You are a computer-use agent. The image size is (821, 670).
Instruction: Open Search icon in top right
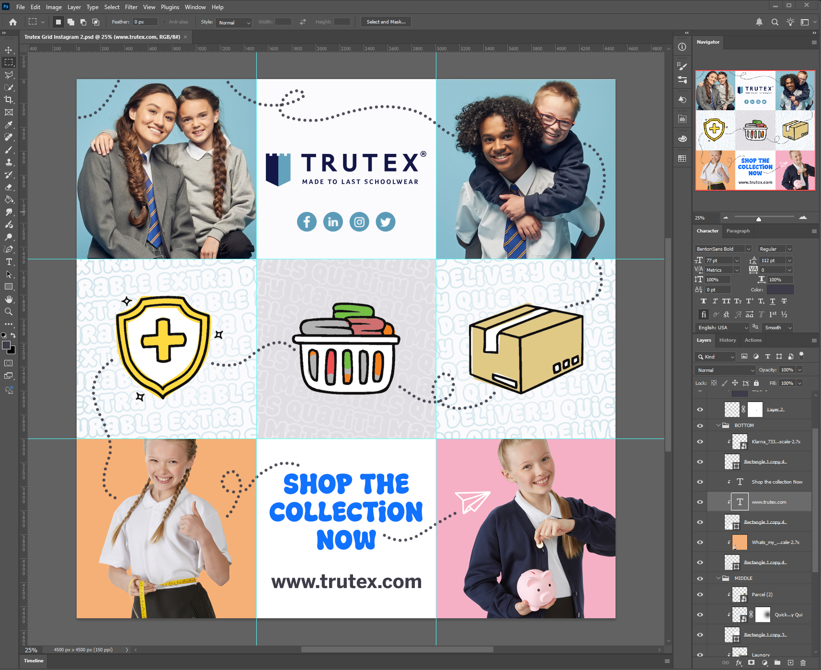775,22
